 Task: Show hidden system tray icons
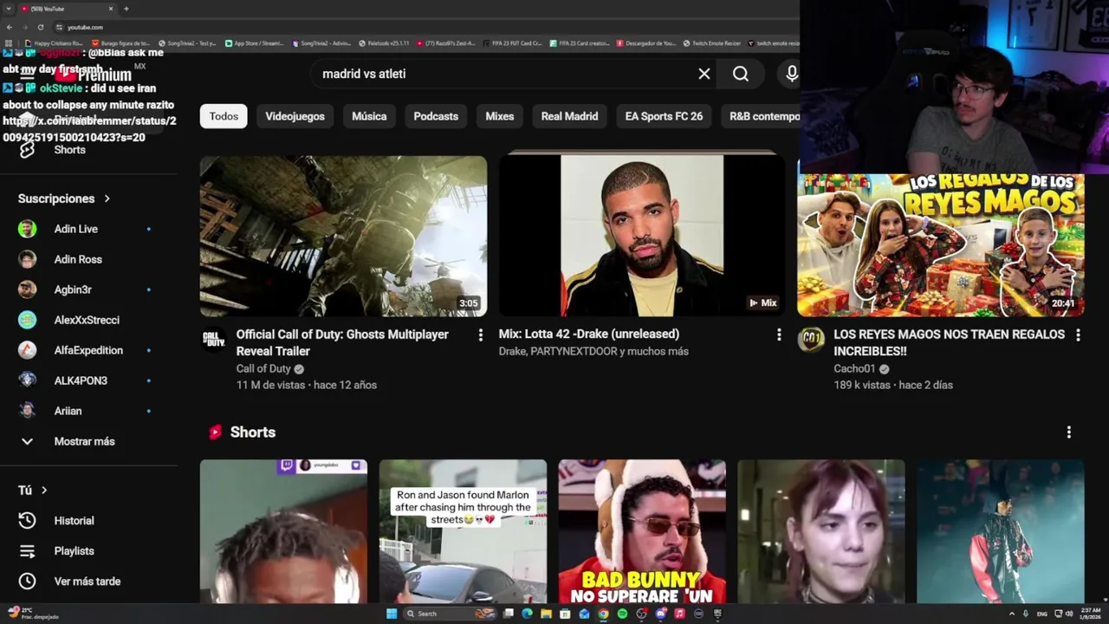(x=1011, y=614)
